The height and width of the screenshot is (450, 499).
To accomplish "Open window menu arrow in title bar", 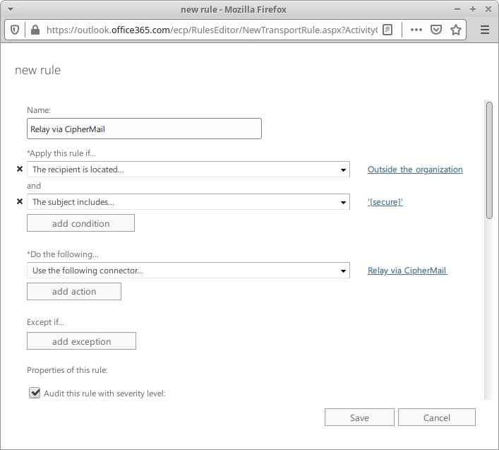I will click(11, 9).
